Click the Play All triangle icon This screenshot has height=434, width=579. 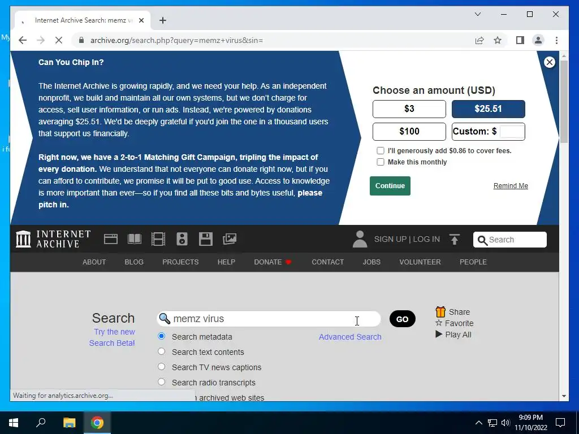[x=439, y=335]
